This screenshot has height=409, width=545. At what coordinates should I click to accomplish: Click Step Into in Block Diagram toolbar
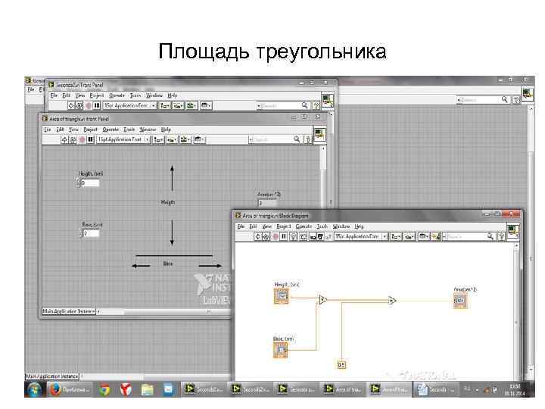[313, 236]
